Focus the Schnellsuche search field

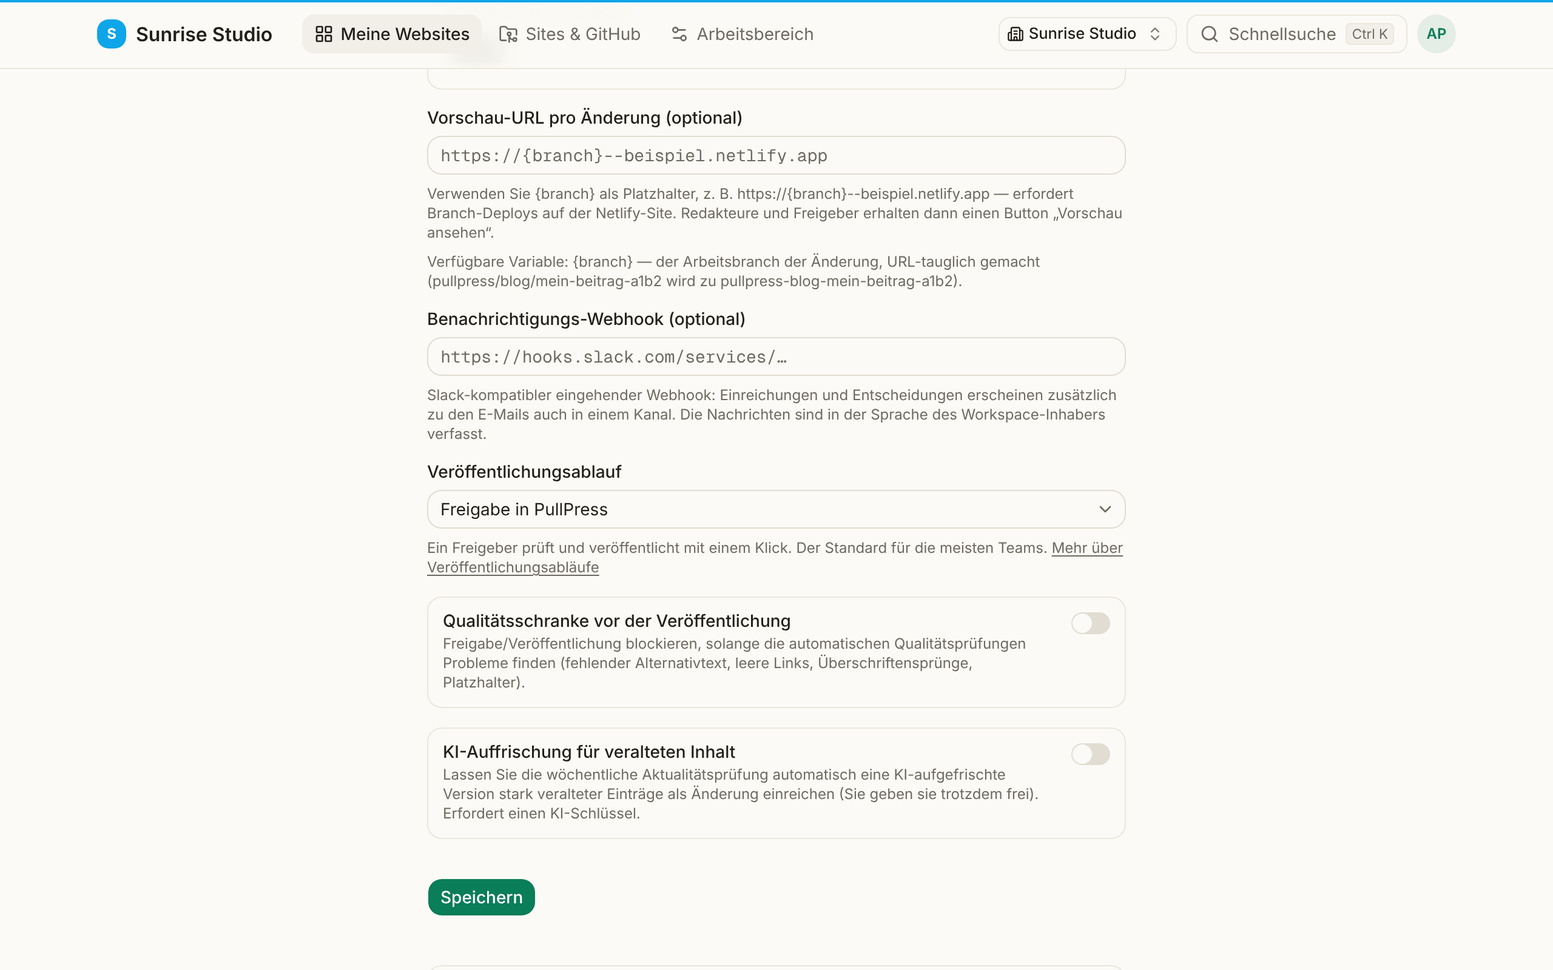1296,34
